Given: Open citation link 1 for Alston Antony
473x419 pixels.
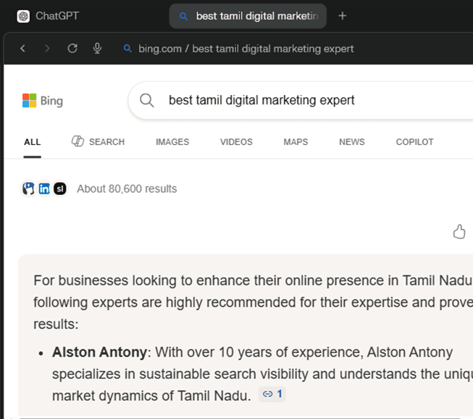Looking at the screenshot, I should pos(272,394).
